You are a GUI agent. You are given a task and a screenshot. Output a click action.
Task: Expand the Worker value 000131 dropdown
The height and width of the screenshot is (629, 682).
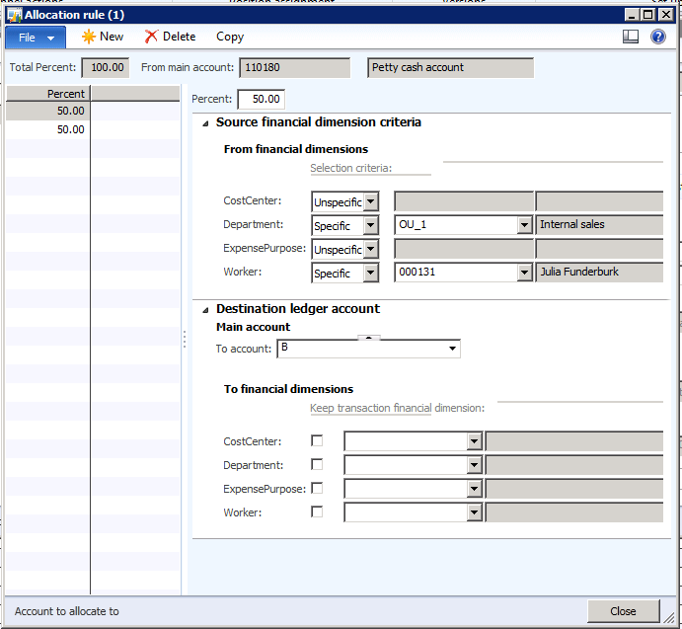click(524, 273)
